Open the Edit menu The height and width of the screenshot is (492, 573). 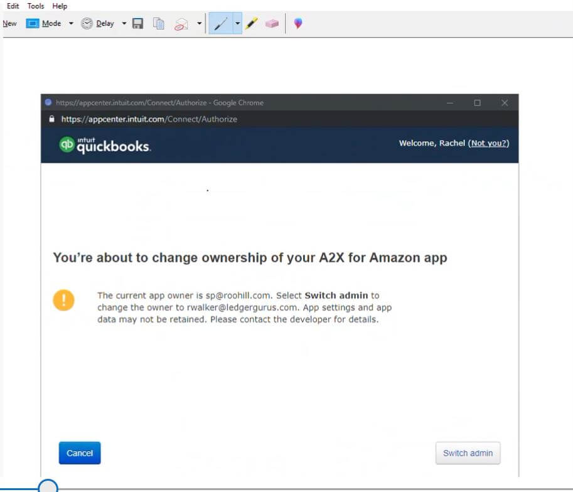pos(13,6)
